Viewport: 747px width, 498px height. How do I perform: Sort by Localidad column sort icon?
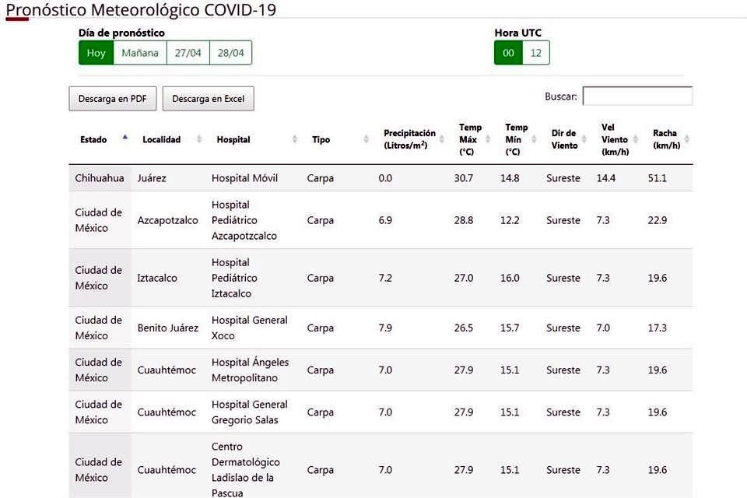(199, 139)
